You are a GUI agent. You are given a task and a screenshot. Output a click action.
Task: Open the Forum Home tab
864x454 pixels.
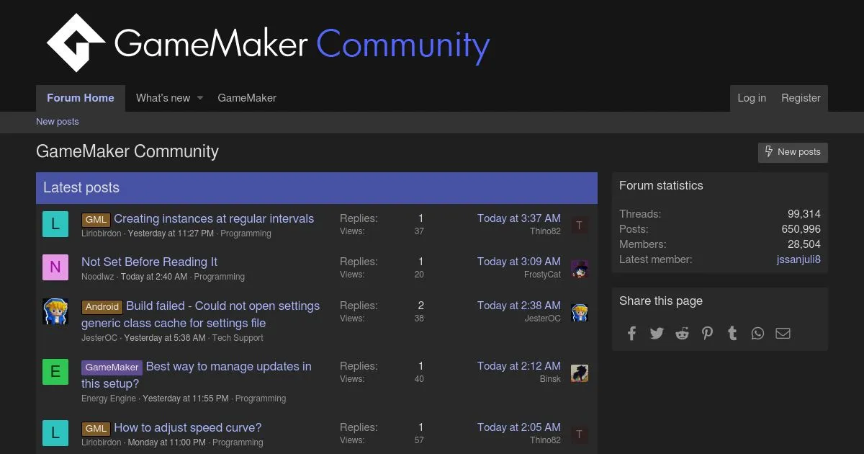81,98
